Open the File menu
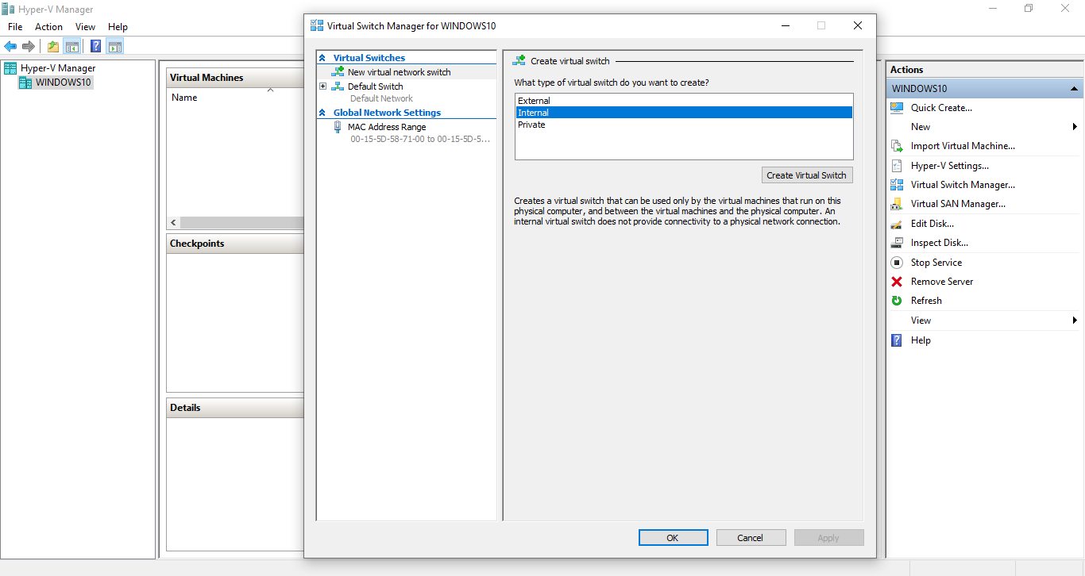 point(14,26)
